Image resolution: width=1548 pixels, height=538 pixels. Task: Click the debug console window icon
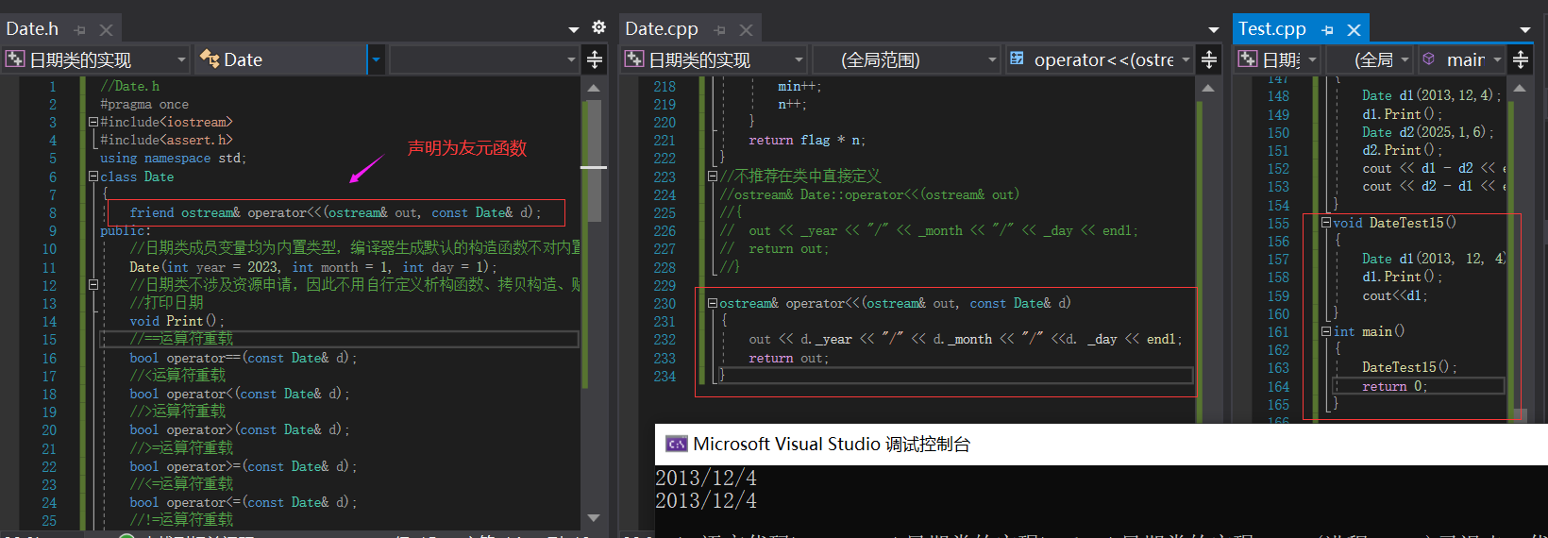pos(676,444)
